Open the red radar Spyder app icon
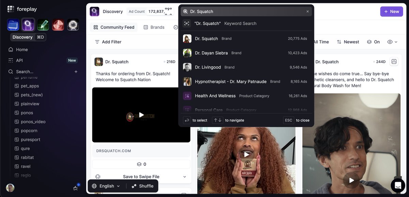The height and width of the screenshot is (197, 409). pos(58,25)
